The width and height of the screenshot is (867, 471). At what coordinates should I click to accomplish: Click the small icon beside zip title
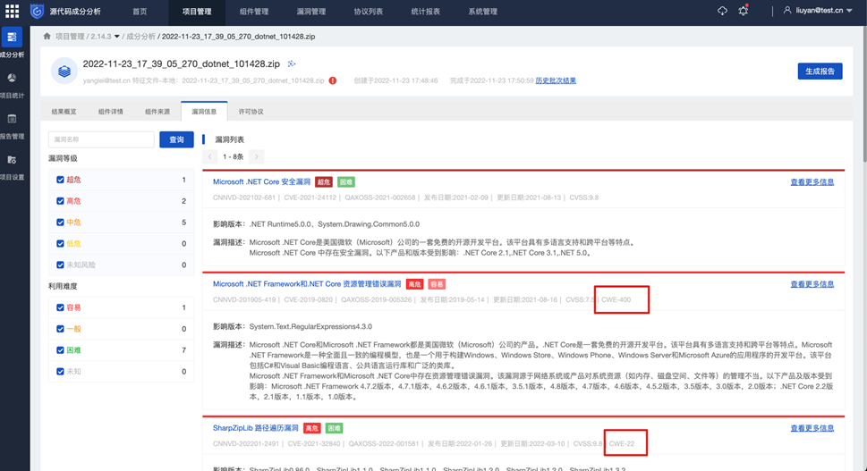292,64
